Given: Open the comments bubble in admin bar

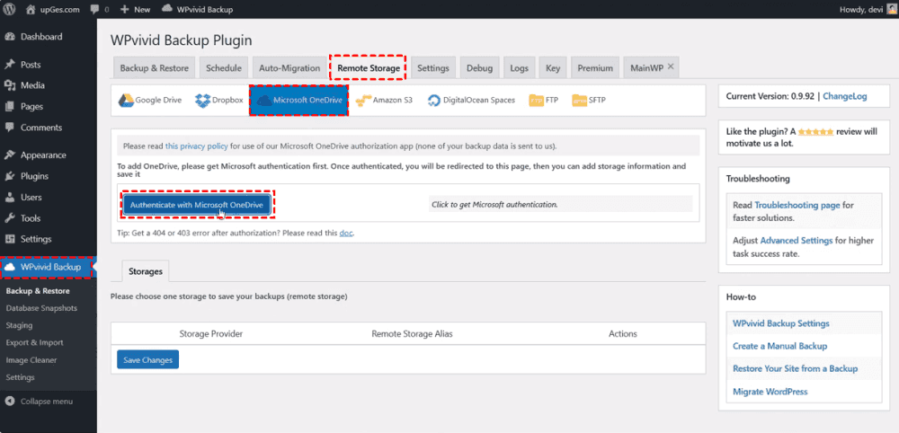Looking at the screenshot, I should (99, 10).
